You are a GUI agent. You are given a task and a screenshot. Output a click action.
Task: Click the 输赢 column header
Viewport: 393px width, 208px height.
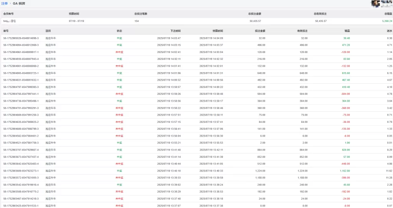(x=347, y=31)
